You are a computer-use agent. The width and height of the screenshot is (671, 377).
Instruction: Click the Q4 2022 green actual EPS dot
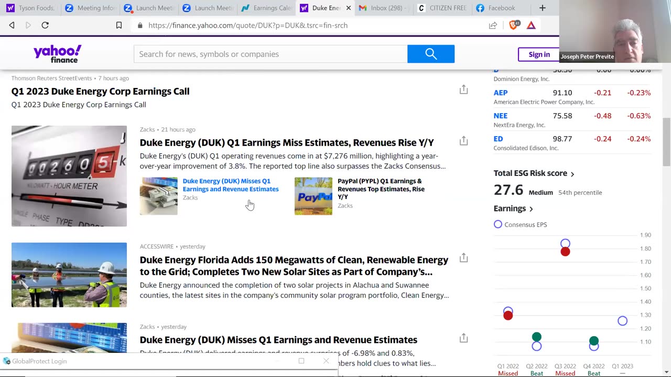click(593, 341)
